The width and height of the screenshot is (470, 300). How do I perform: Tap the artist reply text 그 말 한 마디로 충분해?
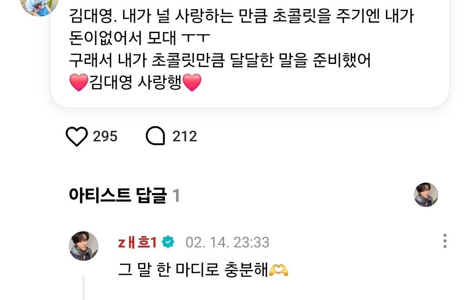pyautogui.click(x=193, y=270)
